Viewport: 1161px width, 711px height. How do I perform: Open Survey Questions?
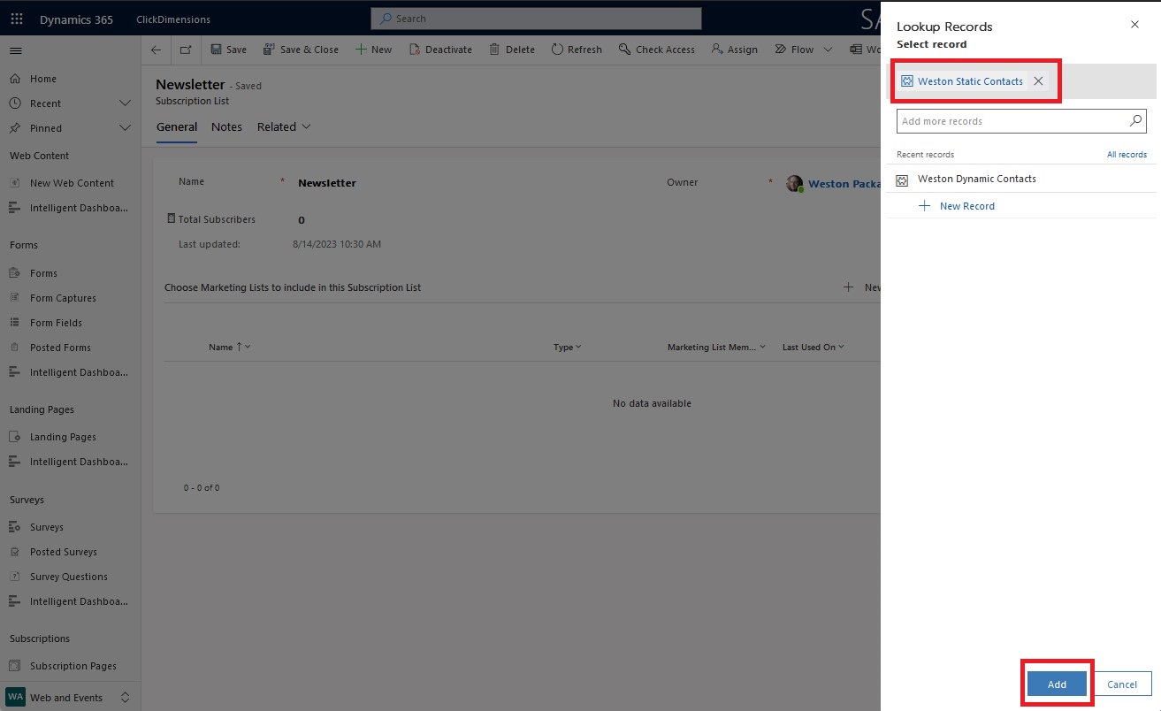coord(71,577)
